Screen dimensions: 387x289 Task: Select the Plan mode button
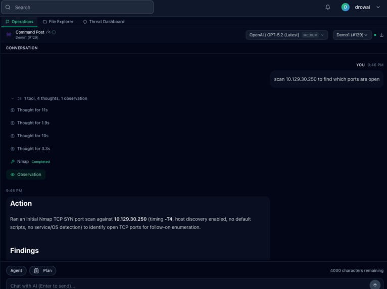coord(43,270)
